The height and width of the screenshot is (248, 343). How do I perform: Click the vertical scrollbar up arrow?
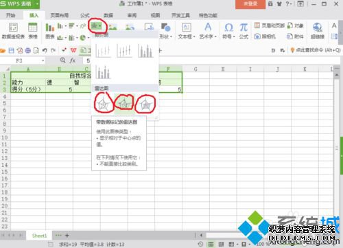pos(337,75)
